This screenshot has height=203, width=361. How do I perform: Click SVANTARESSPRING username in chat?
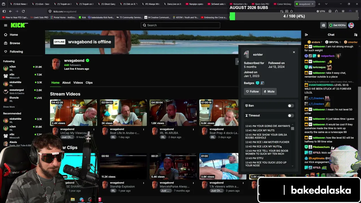click(320, 85)
